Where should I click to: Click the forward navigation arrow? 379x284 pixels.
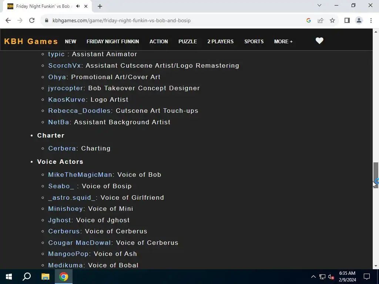click(20, 21)
